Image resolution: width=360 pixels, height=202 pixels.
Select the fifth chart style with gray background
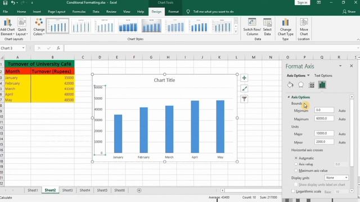point(151,26)
